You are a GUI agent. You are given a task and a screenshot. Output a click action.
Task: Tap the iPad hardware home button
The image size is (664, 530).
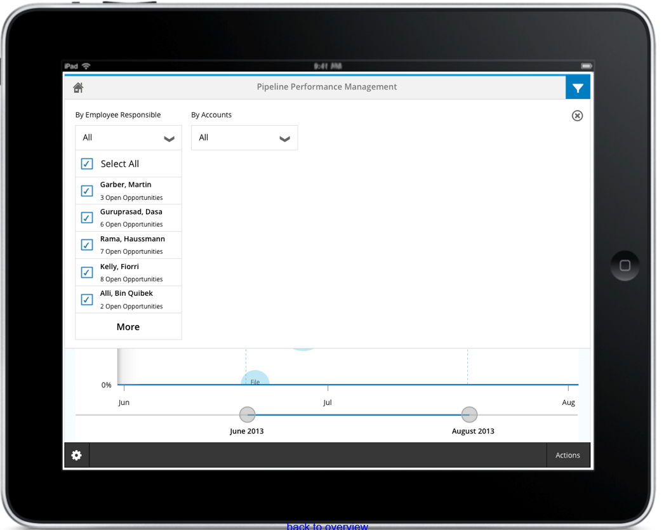[x=625, y=265]
